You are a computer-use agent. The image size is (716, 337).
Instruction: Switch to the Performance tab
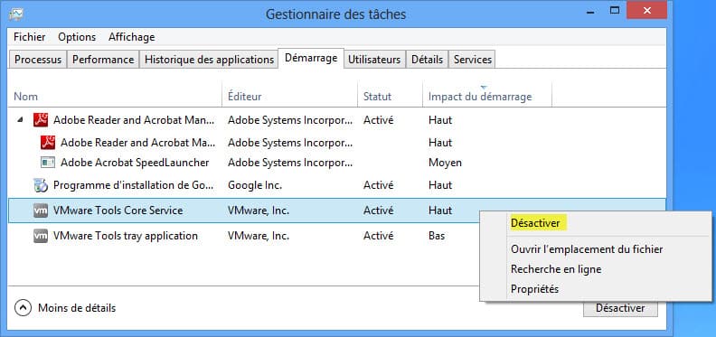[103, 60]
